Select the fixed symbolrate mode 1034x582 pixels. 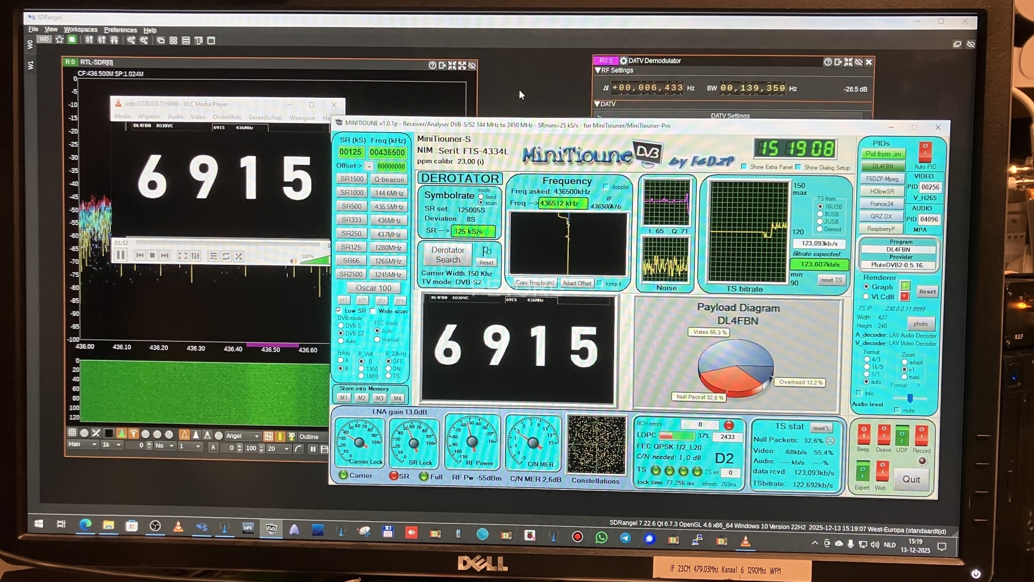(481, 196)
